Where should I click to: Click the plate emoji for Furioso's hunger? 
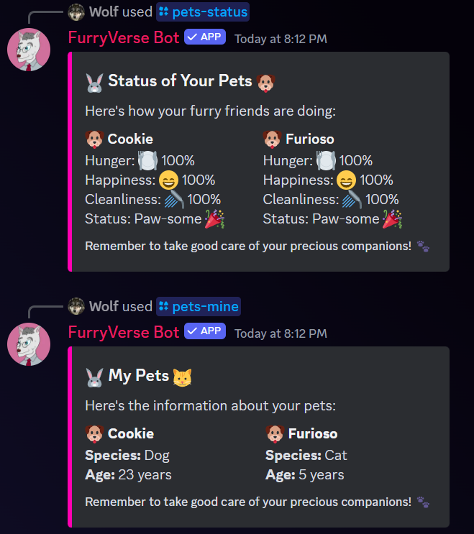(x=327, y=160)
